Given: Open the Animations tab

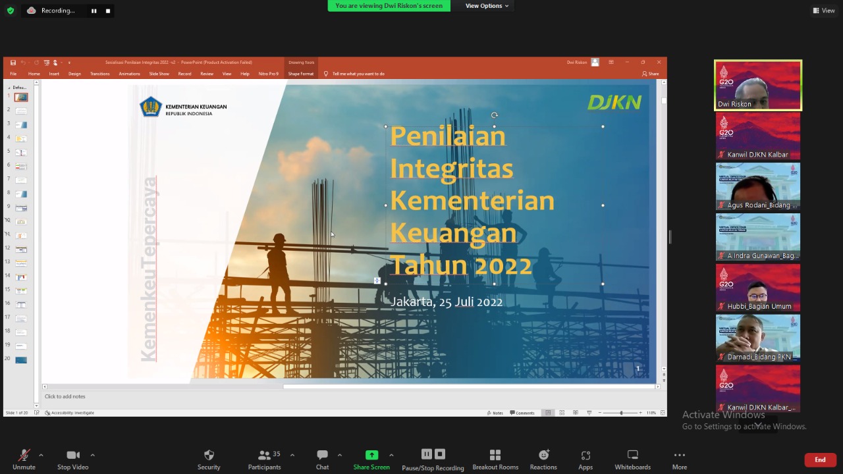Looking at the screenshot, I should coord(129,74).
